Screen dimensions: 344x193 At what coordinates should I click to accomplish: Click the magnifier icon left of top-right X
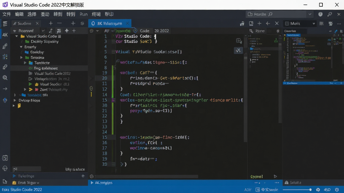click(330, 14)
